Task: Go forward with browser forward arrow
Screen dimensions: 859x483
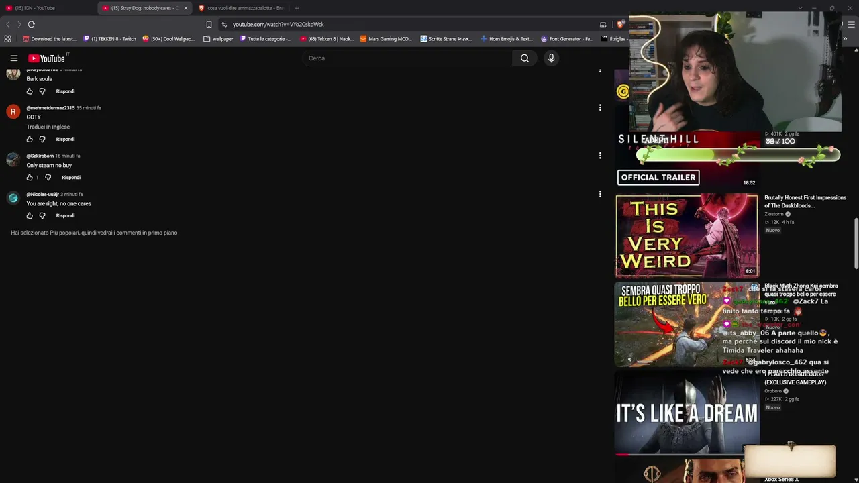Action: pyautogui.click(x=19, y=24)
